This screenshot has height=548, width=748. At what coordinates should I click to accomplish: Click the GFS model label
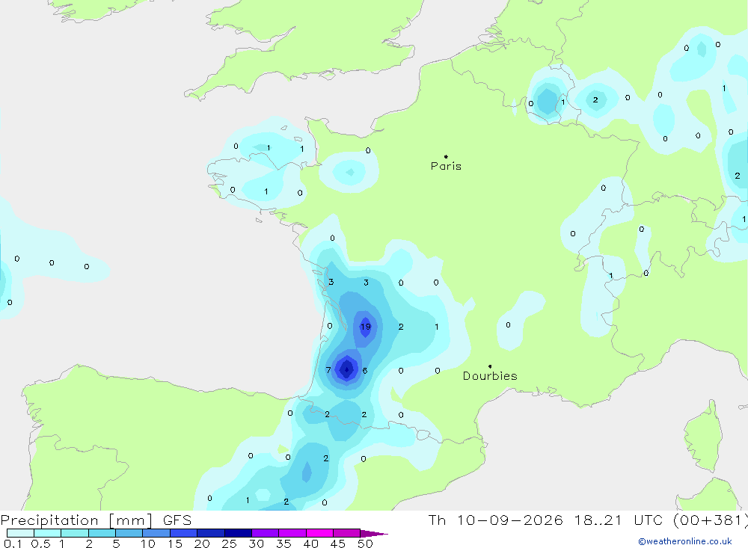[x=177, y=520]
